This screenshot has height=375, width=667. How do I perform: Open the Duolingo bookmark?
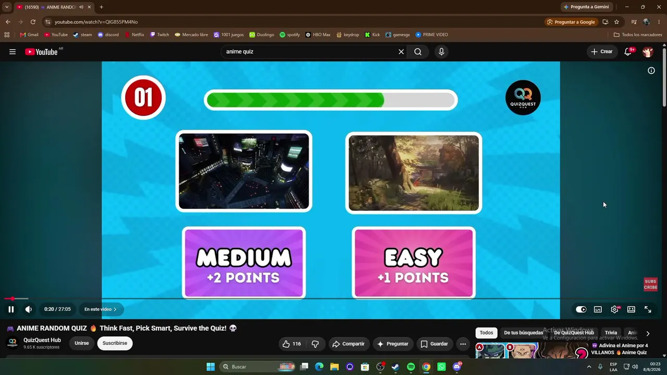(262, 35)
